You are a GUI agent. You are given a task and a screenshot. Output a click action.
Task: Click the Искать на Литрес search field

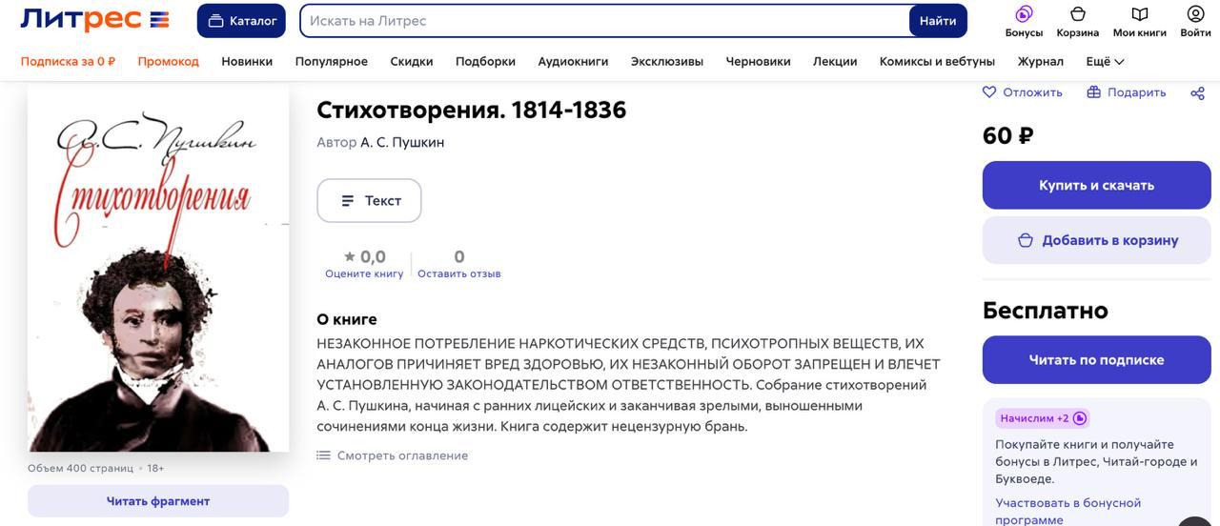click(x=605, y=21)
